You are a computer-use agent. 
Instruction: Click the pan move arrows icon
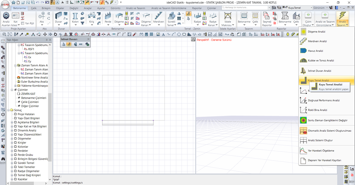click(45, 35)
